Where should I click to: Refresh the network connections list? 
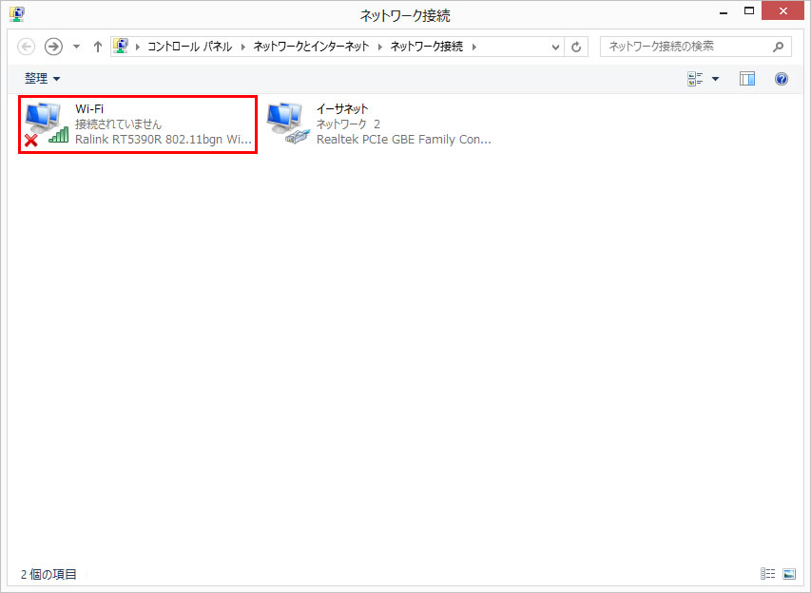576,48
